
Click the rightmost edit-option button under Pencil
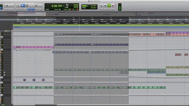[41, 9]
